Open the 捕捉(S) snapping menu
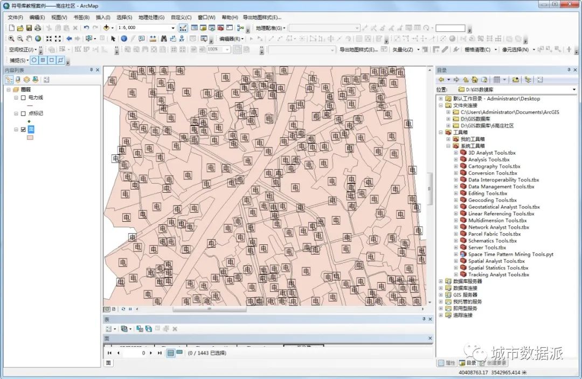Viewport: 582px width, 379px height. click(x=19, y=60)
